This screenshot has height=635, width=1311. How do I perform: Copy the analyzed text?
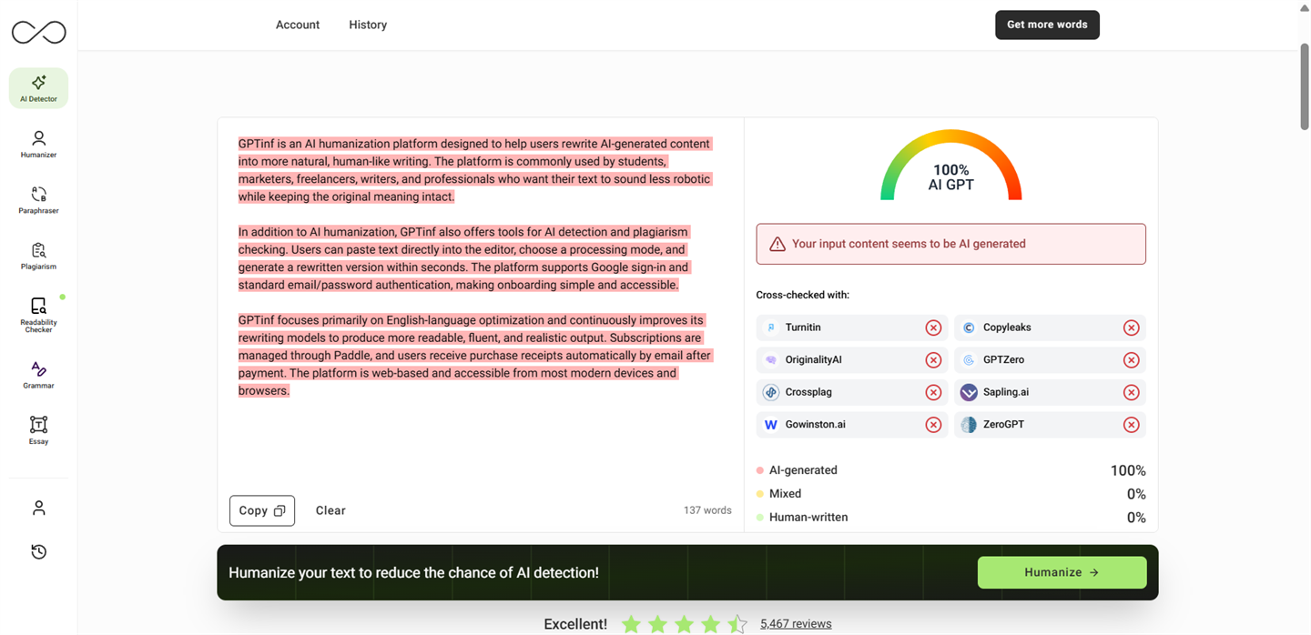tap(262, 510)
